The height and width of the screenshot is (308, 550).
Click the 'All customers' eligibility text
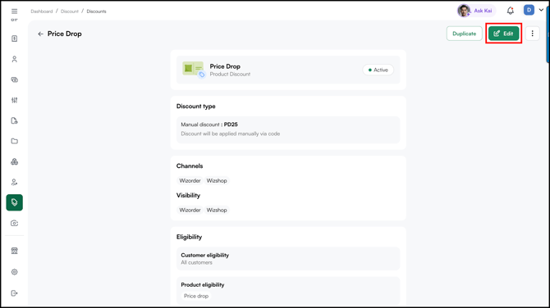tap(196, 262)
